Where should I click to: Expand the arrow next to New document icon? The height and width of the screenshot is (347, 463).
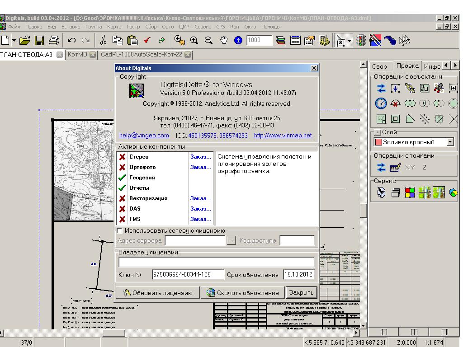tap(14, 40)
